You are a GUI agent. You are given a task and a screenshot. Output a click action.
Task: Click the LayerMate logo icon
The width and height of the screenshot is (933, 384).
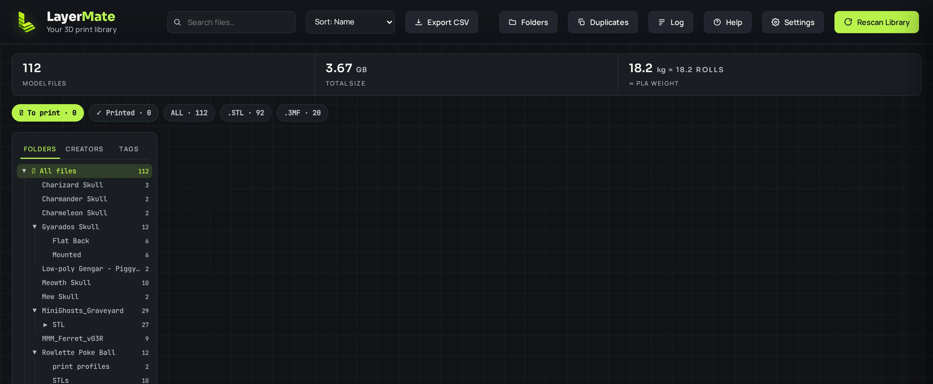tap(27, 22)
